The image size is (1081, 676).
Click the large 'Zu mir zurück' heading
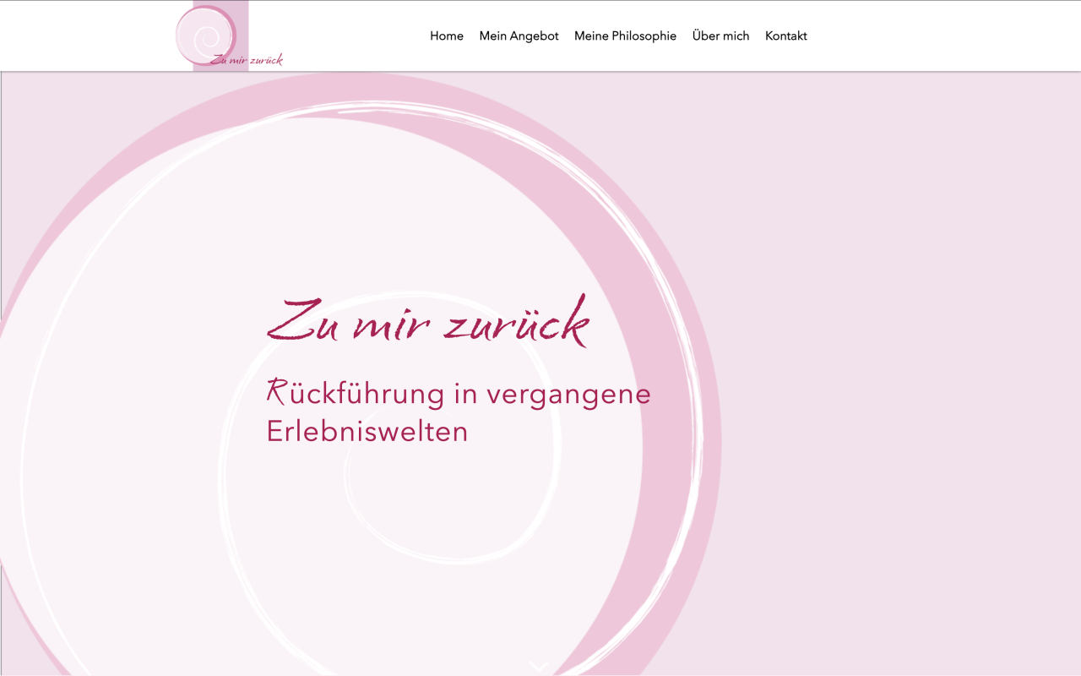coord(427,321)
